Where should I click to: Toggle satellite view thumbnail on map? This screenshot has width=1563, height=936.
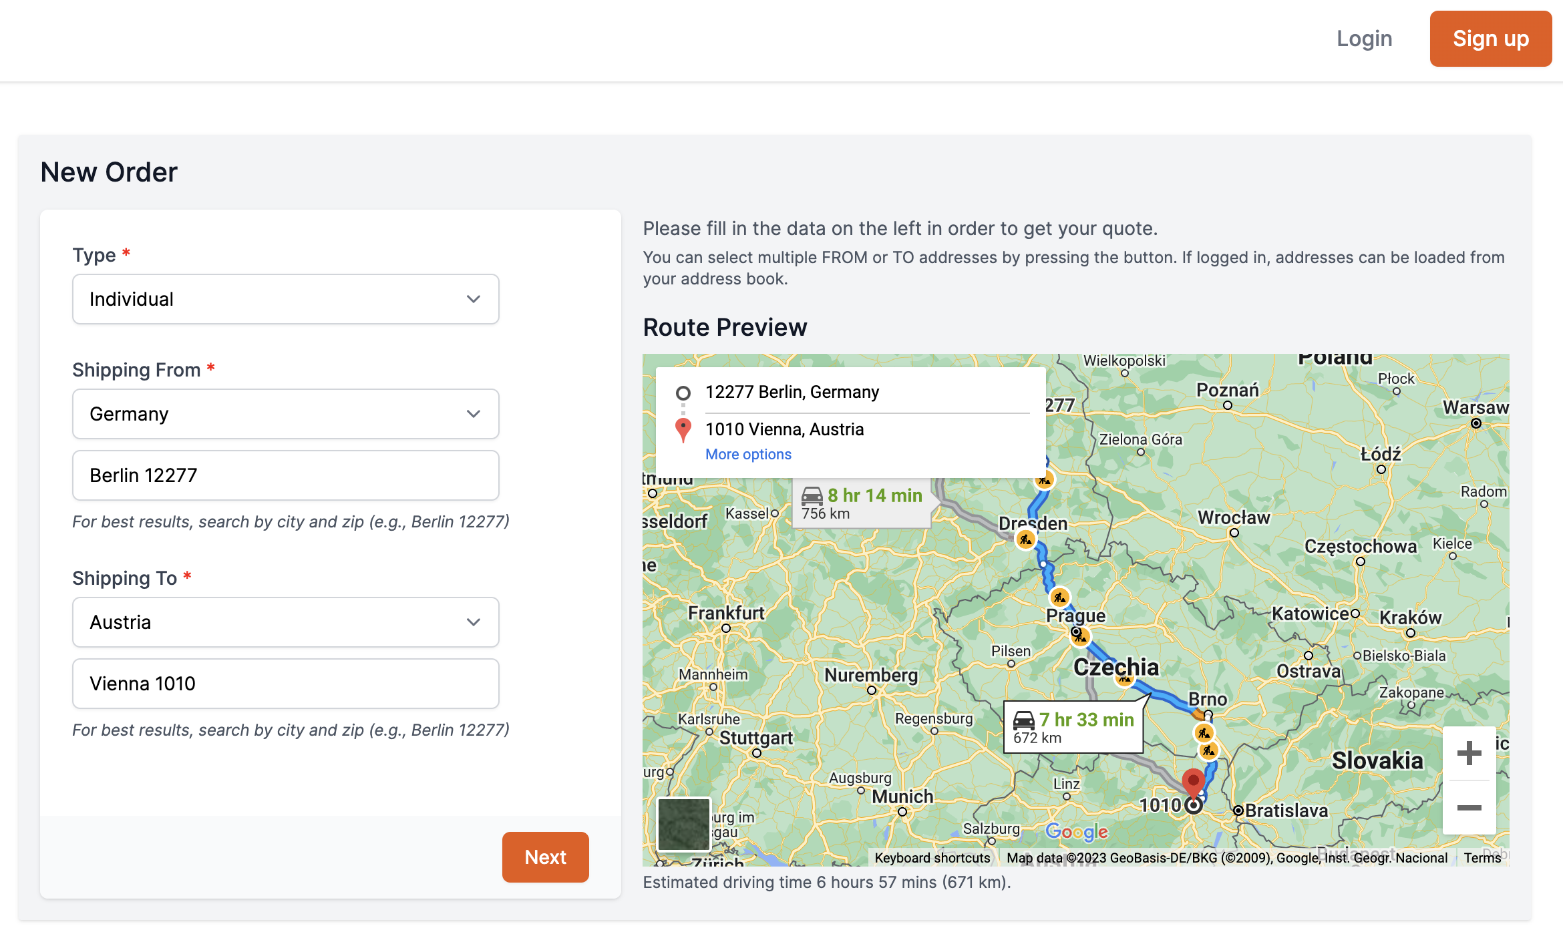pos(683,824)
